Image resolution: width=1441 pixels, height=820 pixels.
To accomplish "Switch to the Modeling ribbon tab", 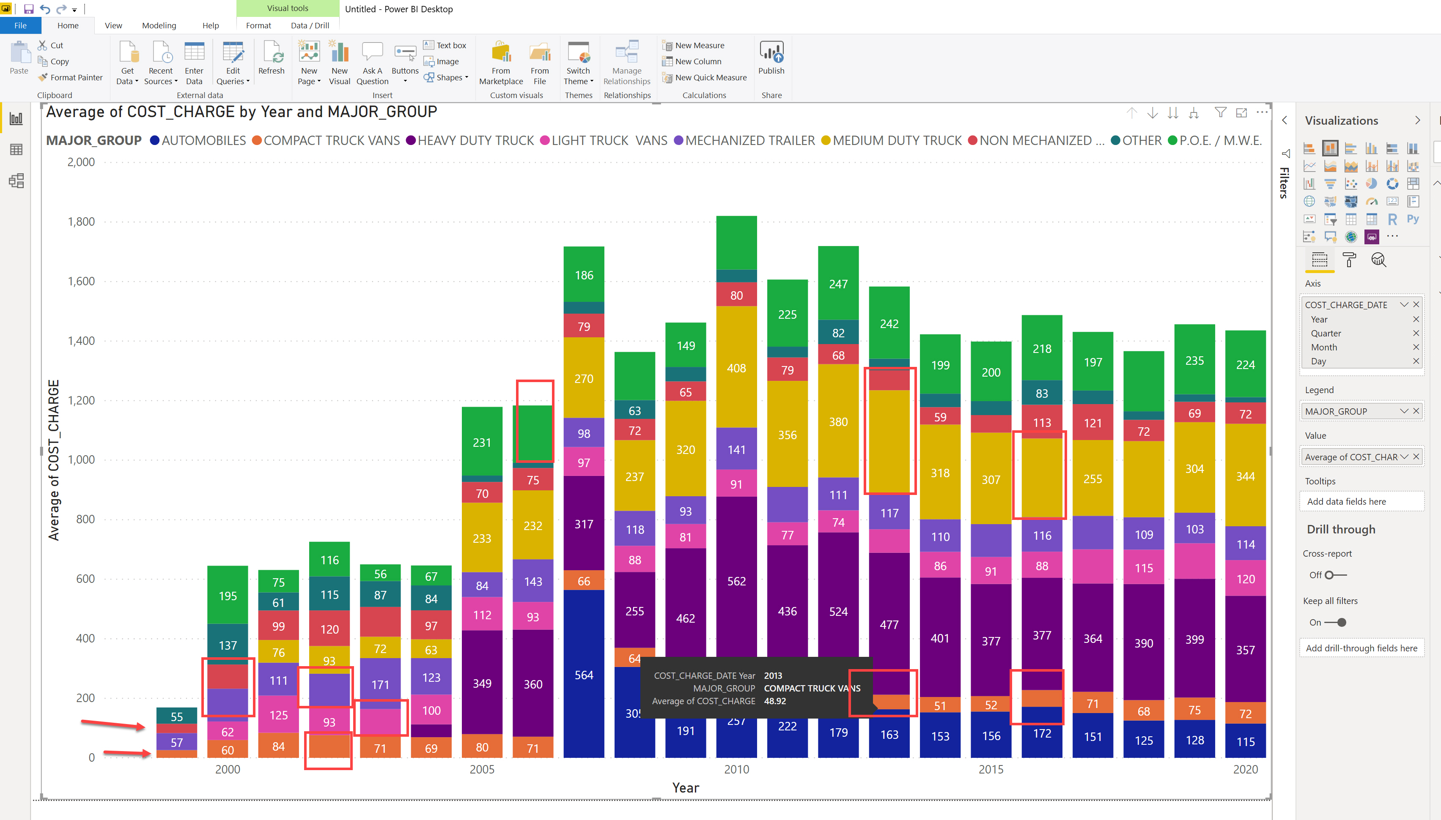I will click(x=159, y=25).
